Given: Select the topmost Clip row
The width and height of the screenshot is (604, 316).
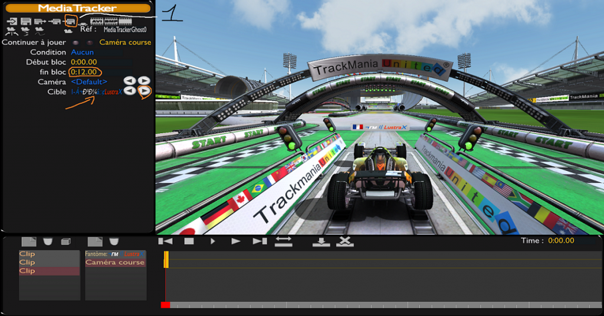Looking at the screenshot, I should point(50,254).
